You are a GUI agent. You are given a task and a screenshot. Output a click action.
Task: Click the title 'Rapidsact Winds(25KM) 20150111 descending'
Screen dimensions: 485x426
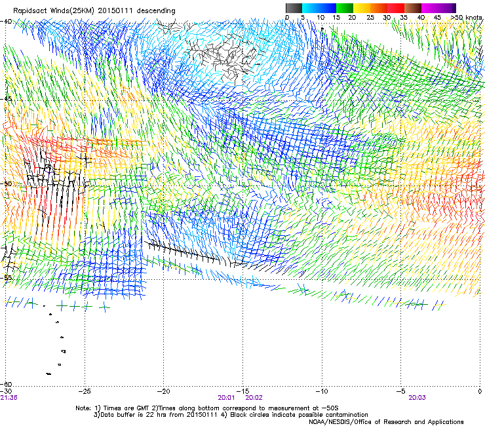coord(94,11)
